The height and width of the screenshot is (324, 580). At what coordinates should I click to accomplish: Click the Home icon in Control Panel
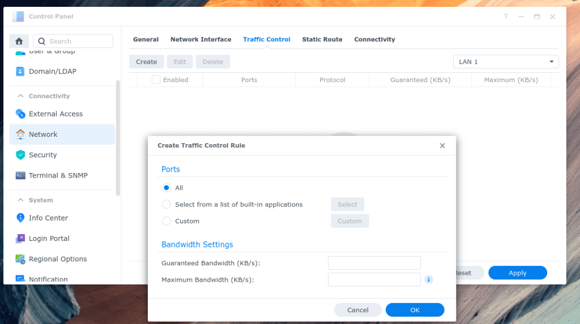point(19,41)
